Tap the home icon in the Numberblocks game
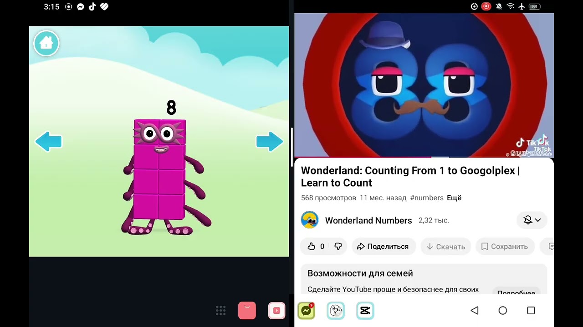This screenshot has width=583, height=327. [x=46, y=43]
